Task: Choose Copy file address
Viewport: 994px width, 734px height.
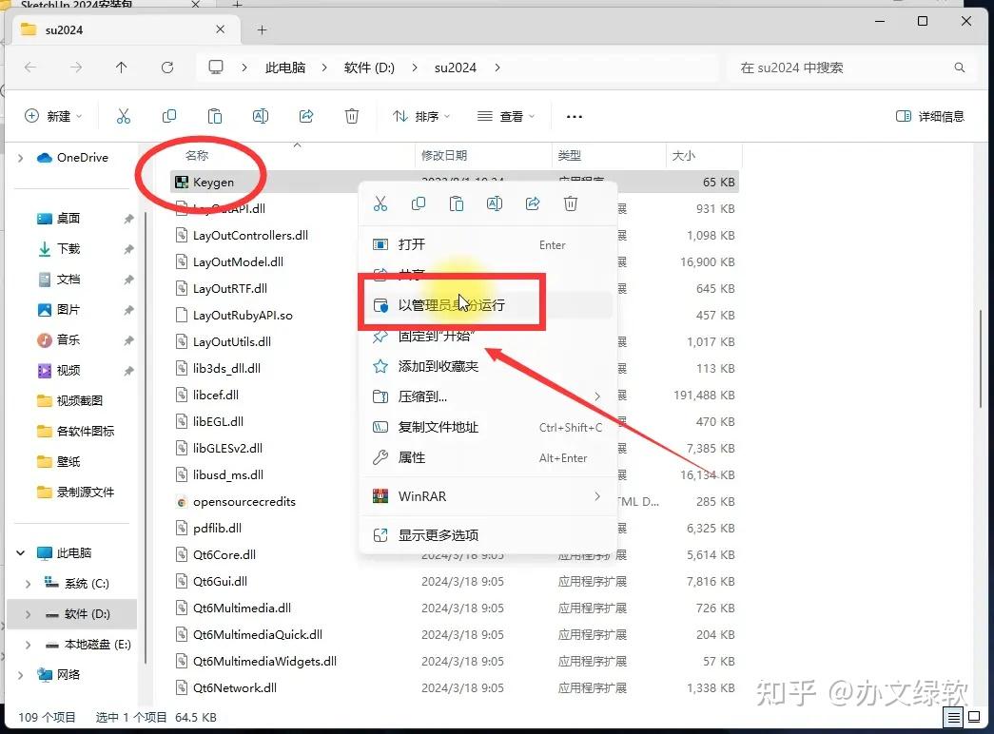Action: click(x=488, y=427)
